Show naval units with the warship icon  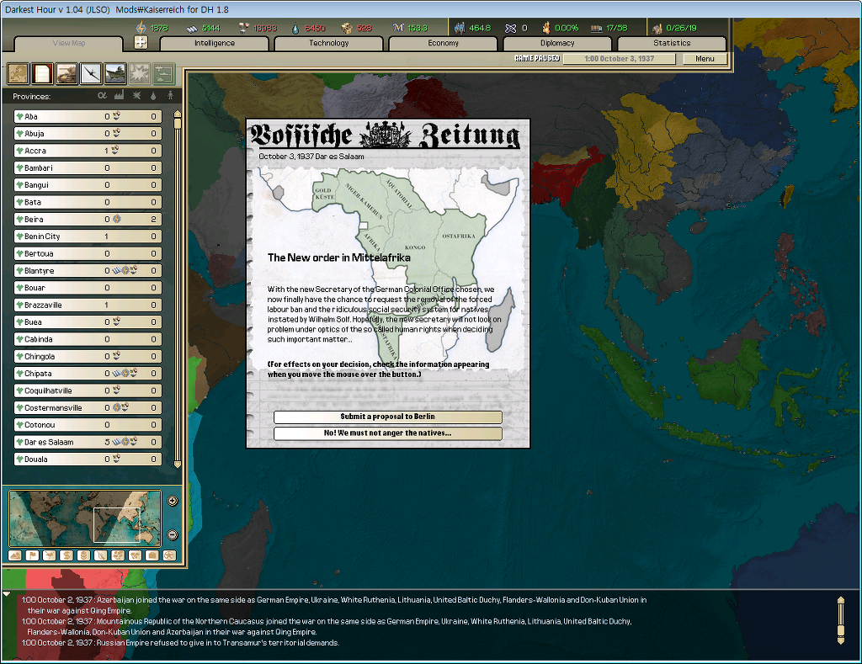point(114,74)
